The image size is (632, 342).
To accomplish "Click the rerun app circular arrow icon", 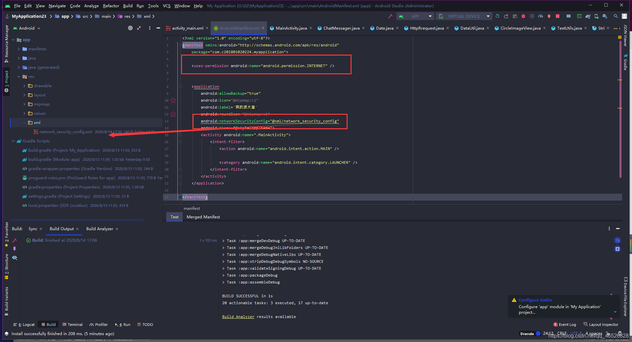I will tap(498, 16).
